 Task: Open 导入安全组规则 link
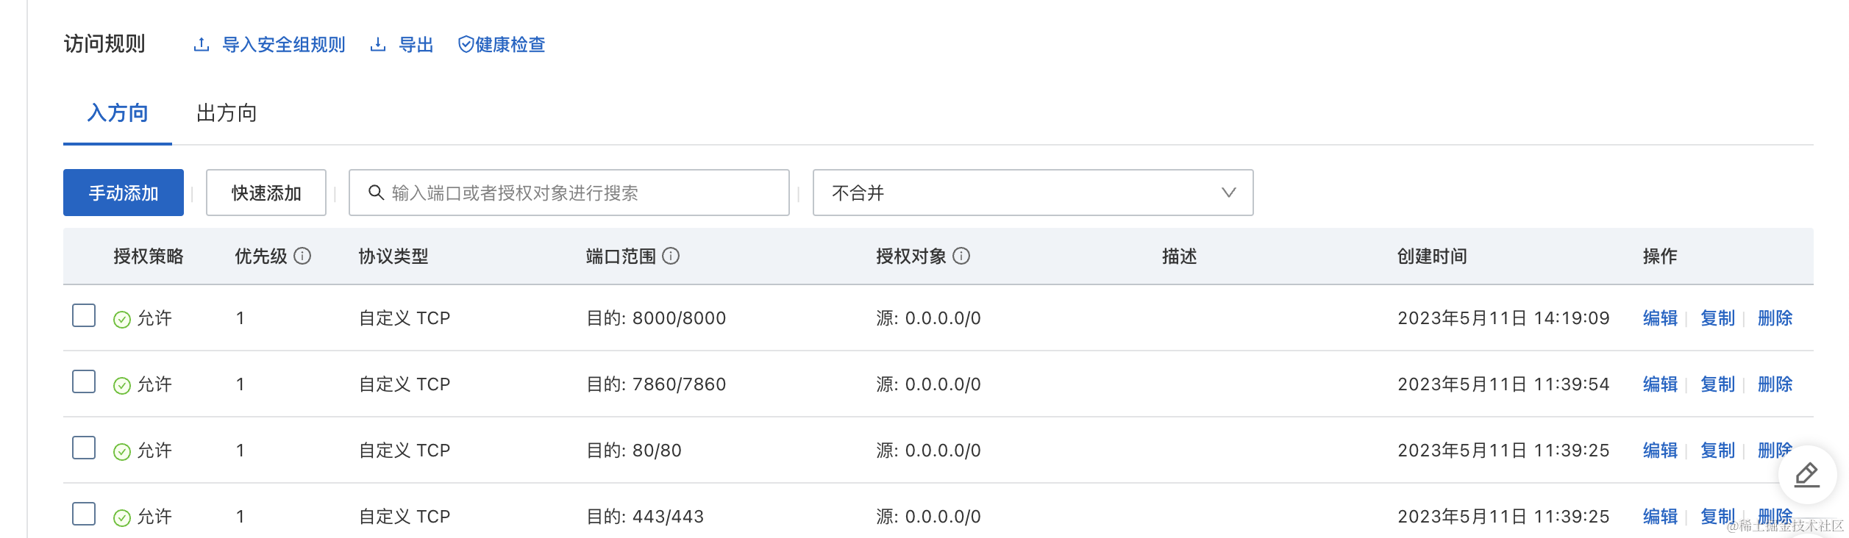pyautogui.click(x=284, y=45)
